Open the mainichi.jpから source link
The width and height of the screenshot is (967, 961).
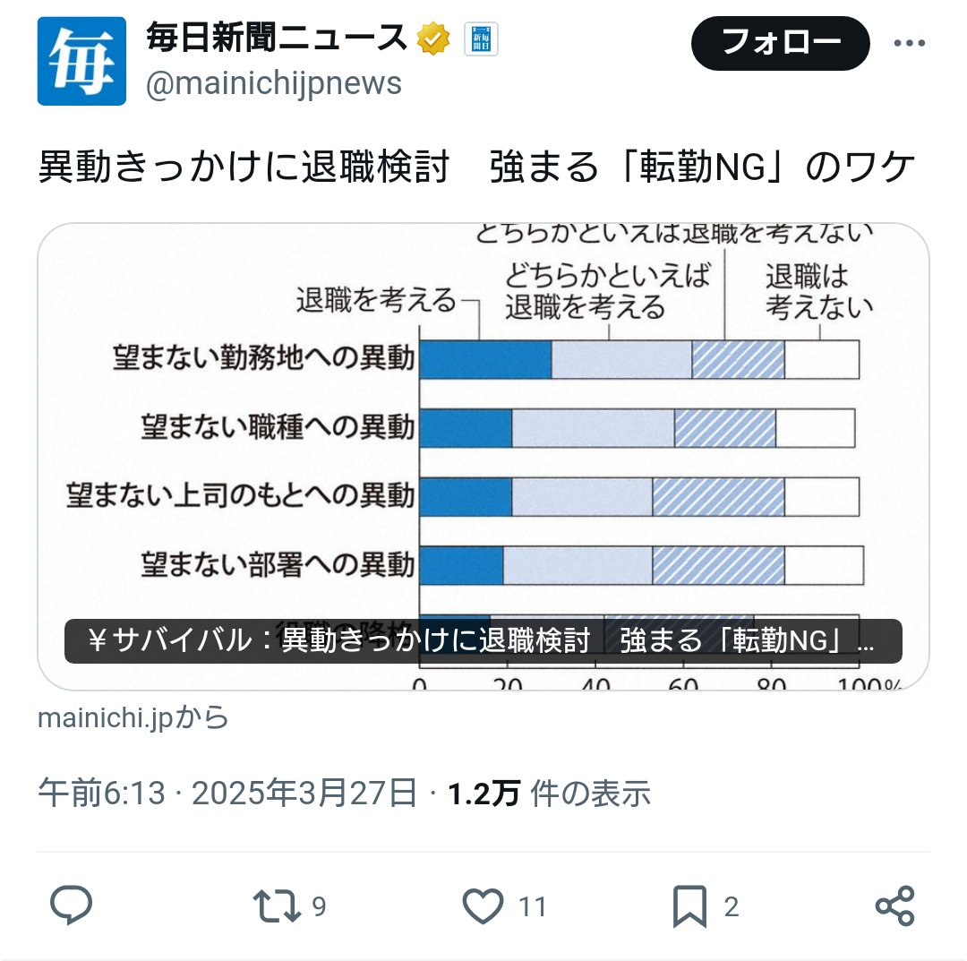133,718
